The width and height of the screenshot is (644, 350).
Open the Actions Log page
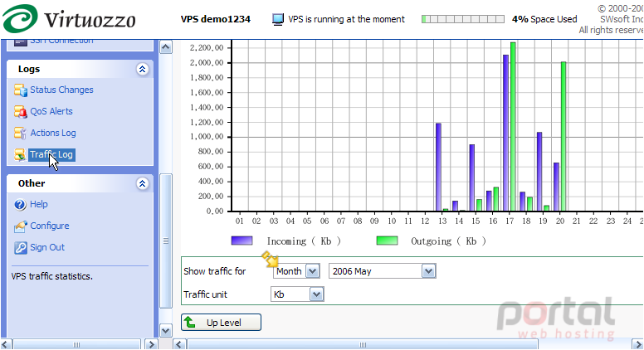pyautogui.click(x=53, y=133)
